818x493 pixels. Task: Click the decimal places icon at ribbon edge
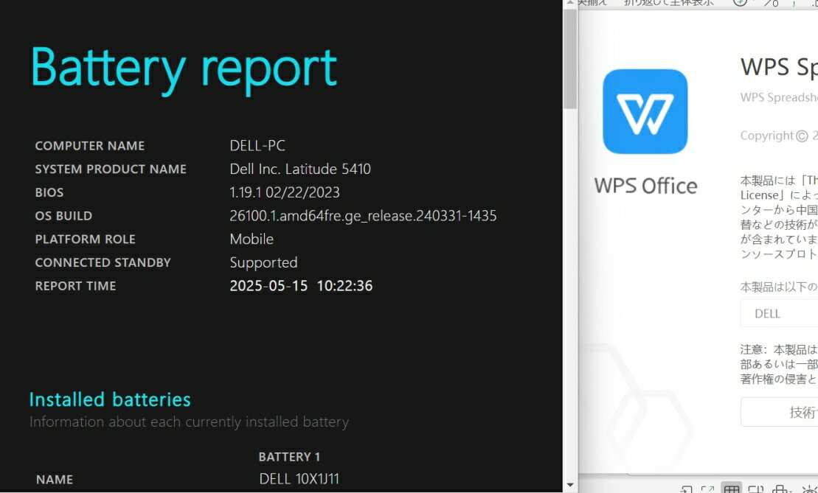pos(813,3)
